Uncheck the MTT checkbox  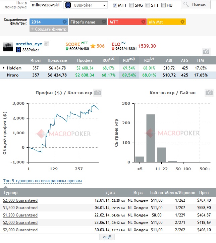click(115, 5)
